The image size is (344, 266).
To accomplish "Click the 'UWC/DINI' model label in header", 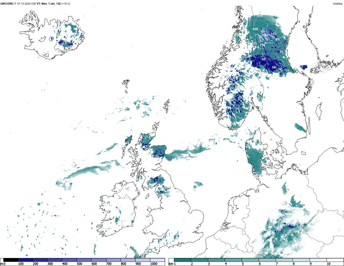I will pos(6,4).
